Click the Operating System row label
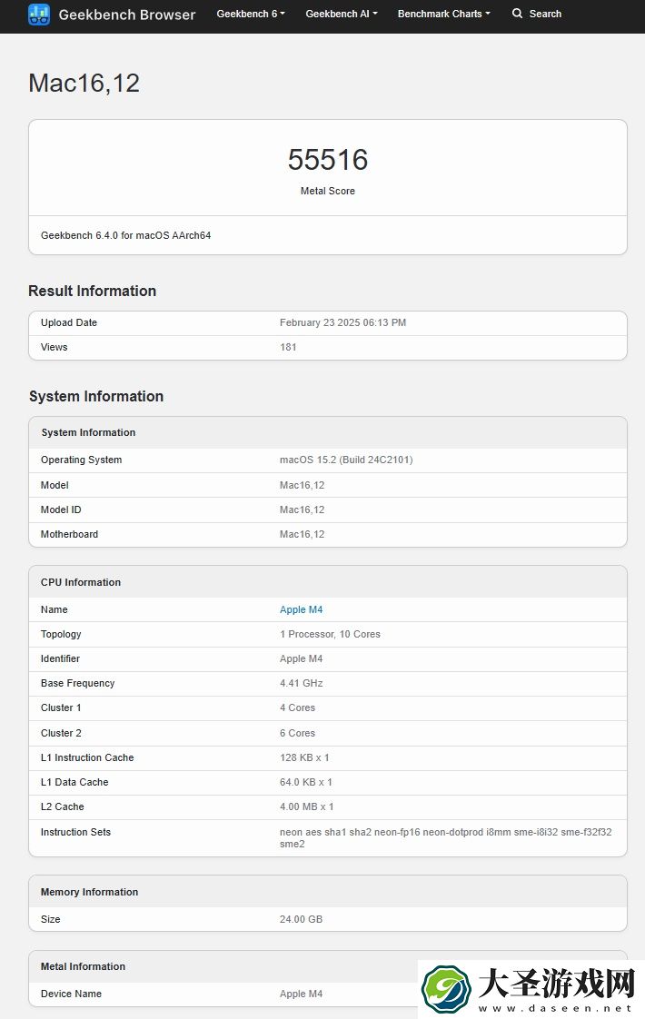The height and width of the screenshot is (1019, 645). click(x=81, y=460)
